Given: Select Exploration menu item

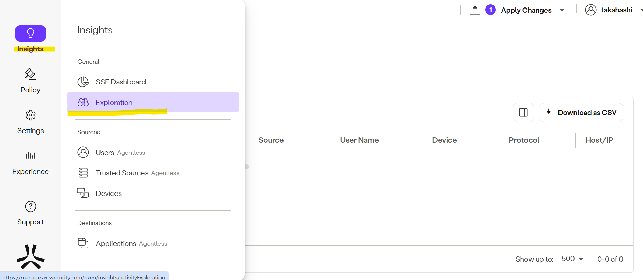Looking at the screenshot, I should pos(114,103).
